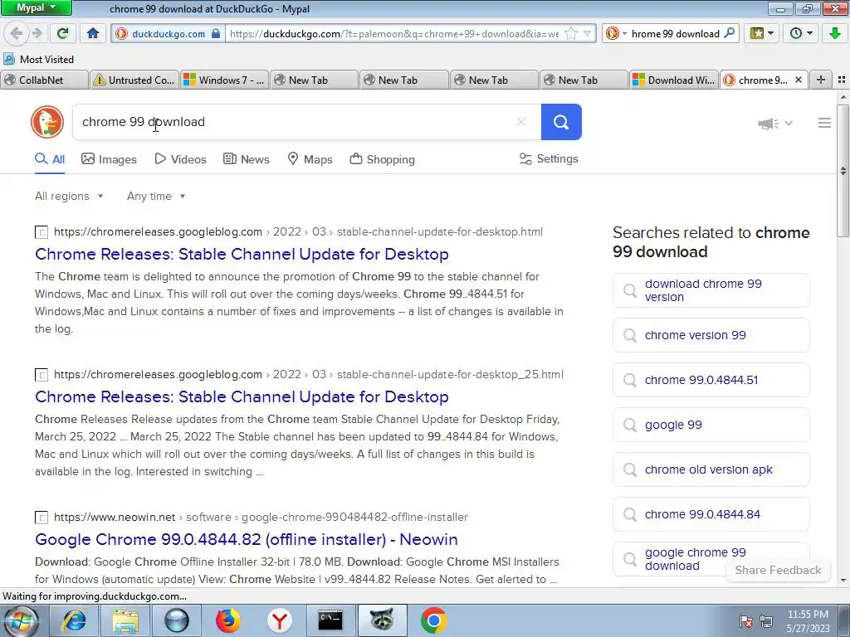Search related: chrome 99.0.4844.51
The width and height of the screenshot is (850, 637).
(711, 380)
